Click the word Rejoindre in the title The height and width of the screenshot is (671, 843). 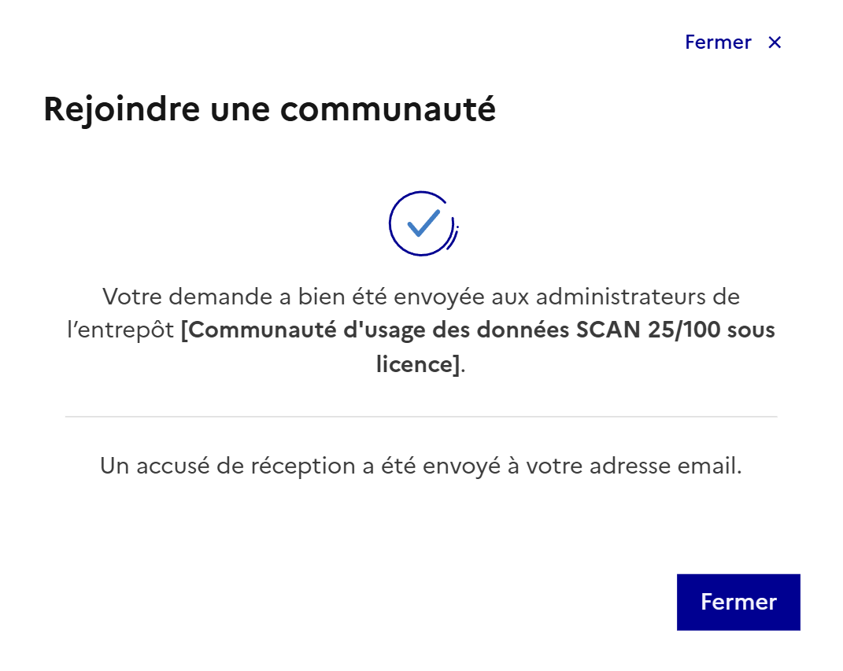tap(116, 109)
